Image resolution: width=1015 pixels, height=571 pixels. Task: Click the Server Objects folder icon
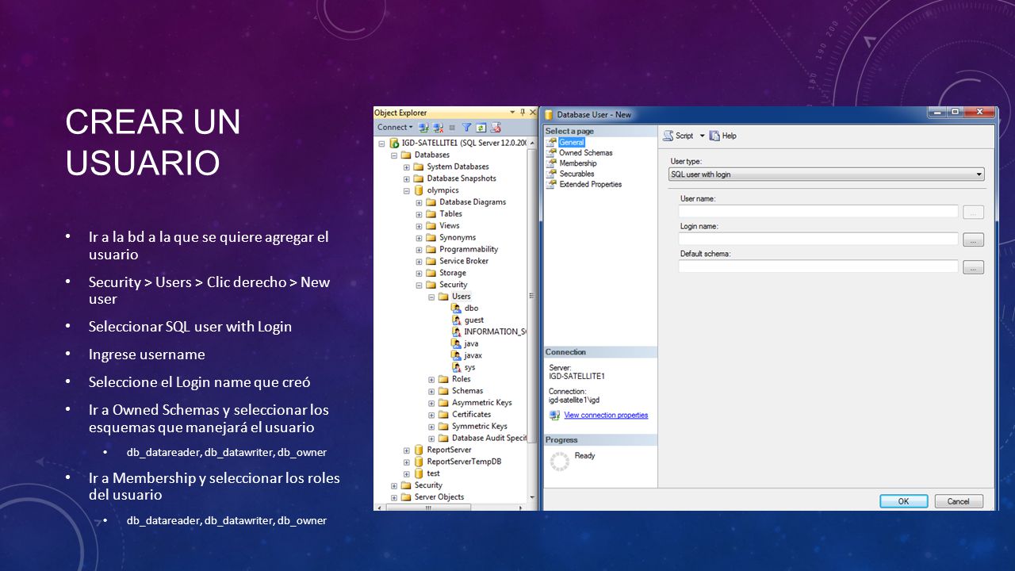406,497
